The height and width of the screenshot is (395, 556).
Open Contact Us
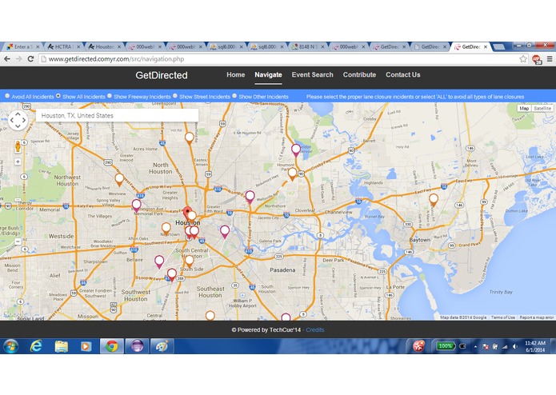403,74
